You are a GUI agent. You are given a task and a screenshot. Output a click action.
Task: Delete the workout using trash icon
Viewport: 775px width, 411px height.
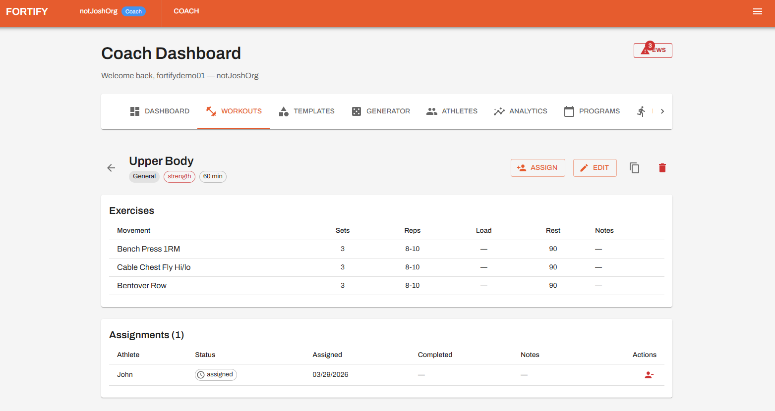click(x=662, y=168)
